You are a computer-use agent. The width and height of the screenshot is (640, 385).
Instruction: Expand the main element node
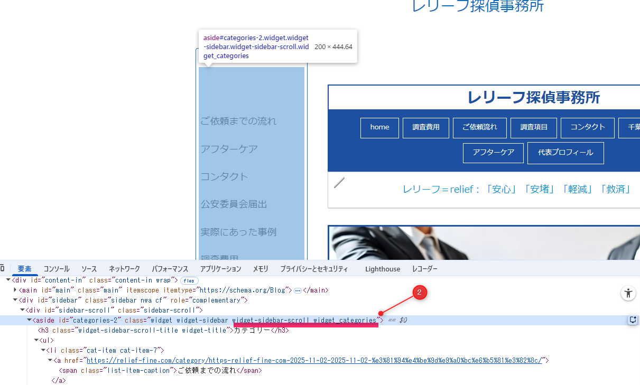pyautogui.click(x=15, y=290)
